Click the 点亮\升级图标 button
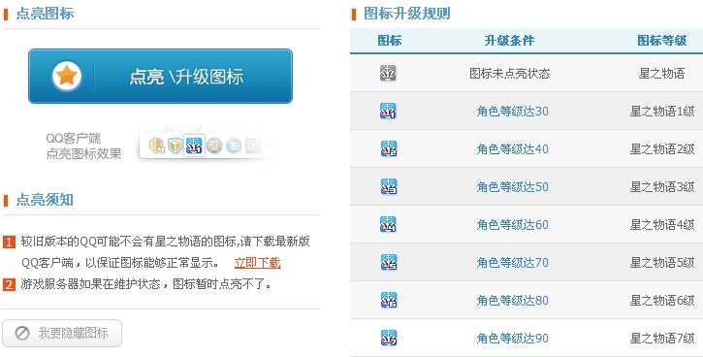 pyautogui.click(x=160, y=77)
